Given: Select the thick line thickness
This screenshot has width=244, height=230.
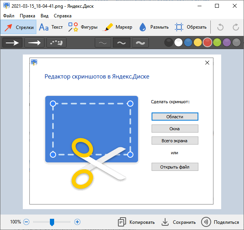Looking at the screenshot, I should pos(140,43).
